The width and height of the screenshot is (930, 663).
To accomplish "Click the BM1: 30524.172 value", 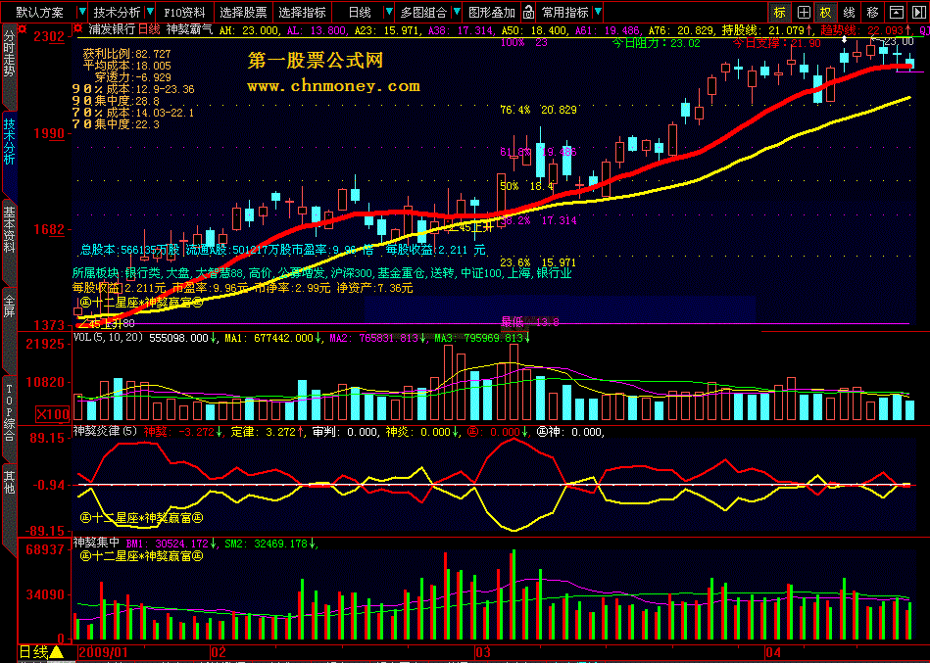I will [171, 543].
